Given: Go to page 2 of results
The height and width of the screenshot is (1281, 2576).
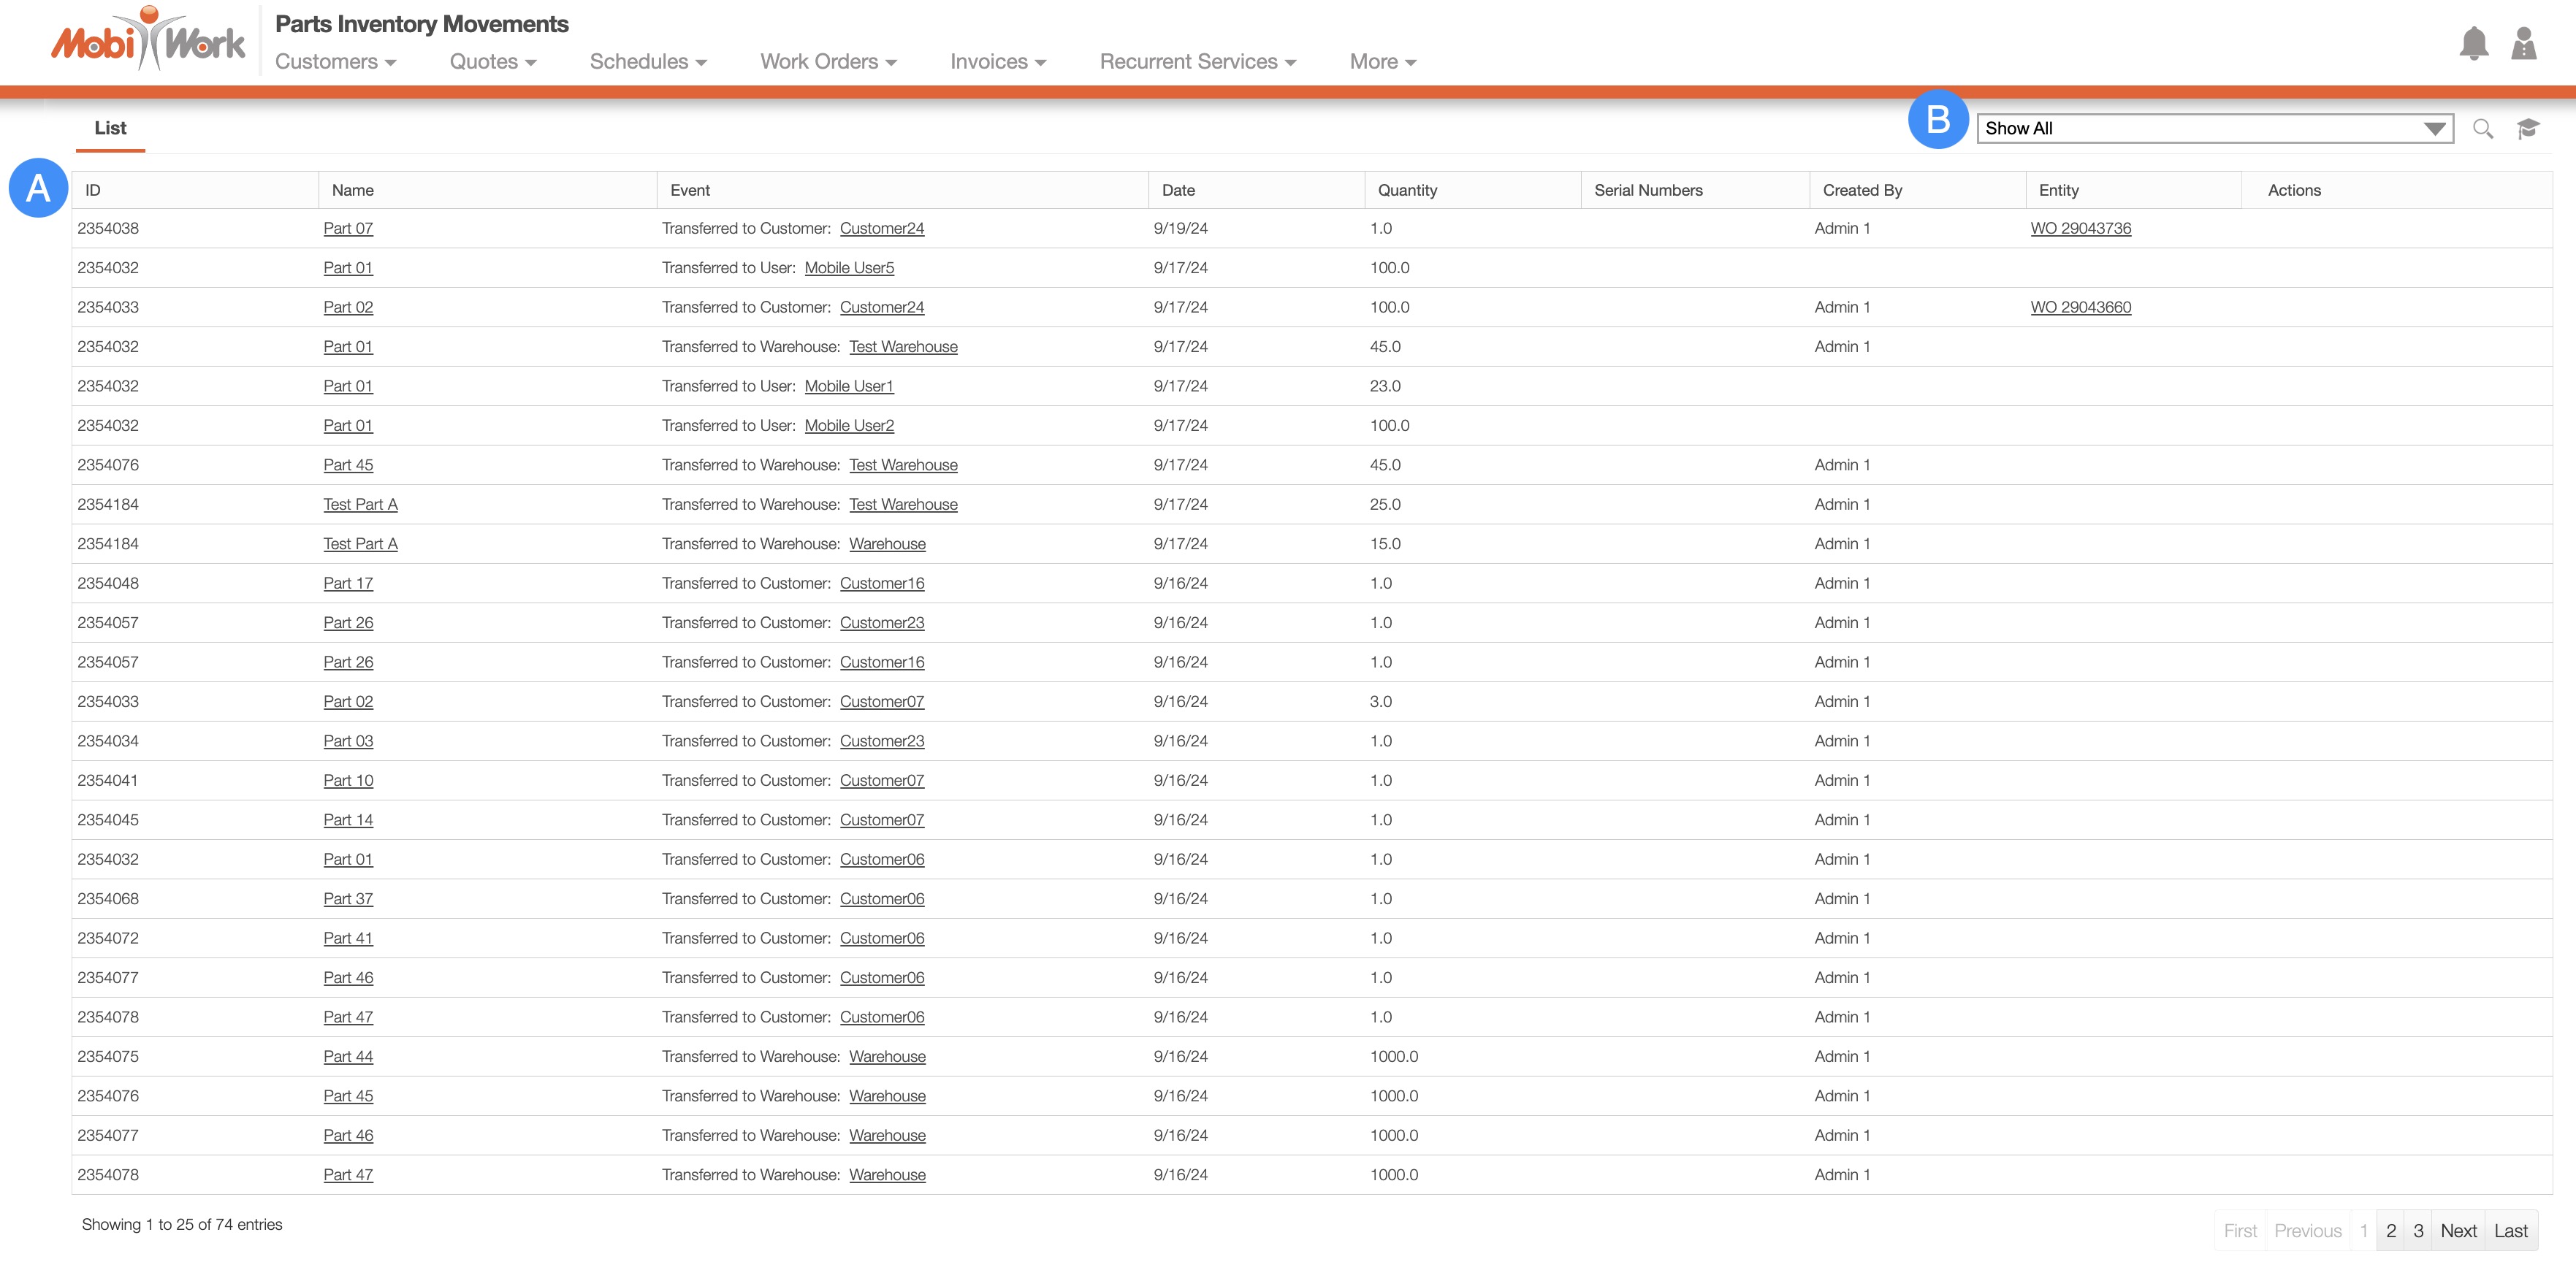Looking at the screenshot, I should point(2390,1231).
